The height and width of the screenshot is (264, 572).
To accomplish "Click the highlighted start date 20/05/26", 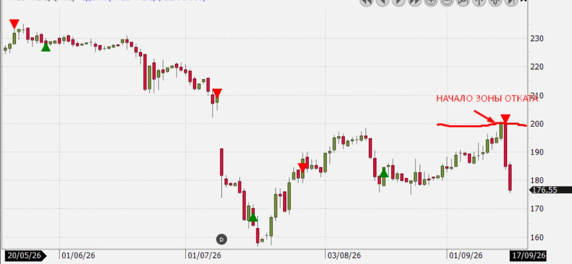I will 25,256.
